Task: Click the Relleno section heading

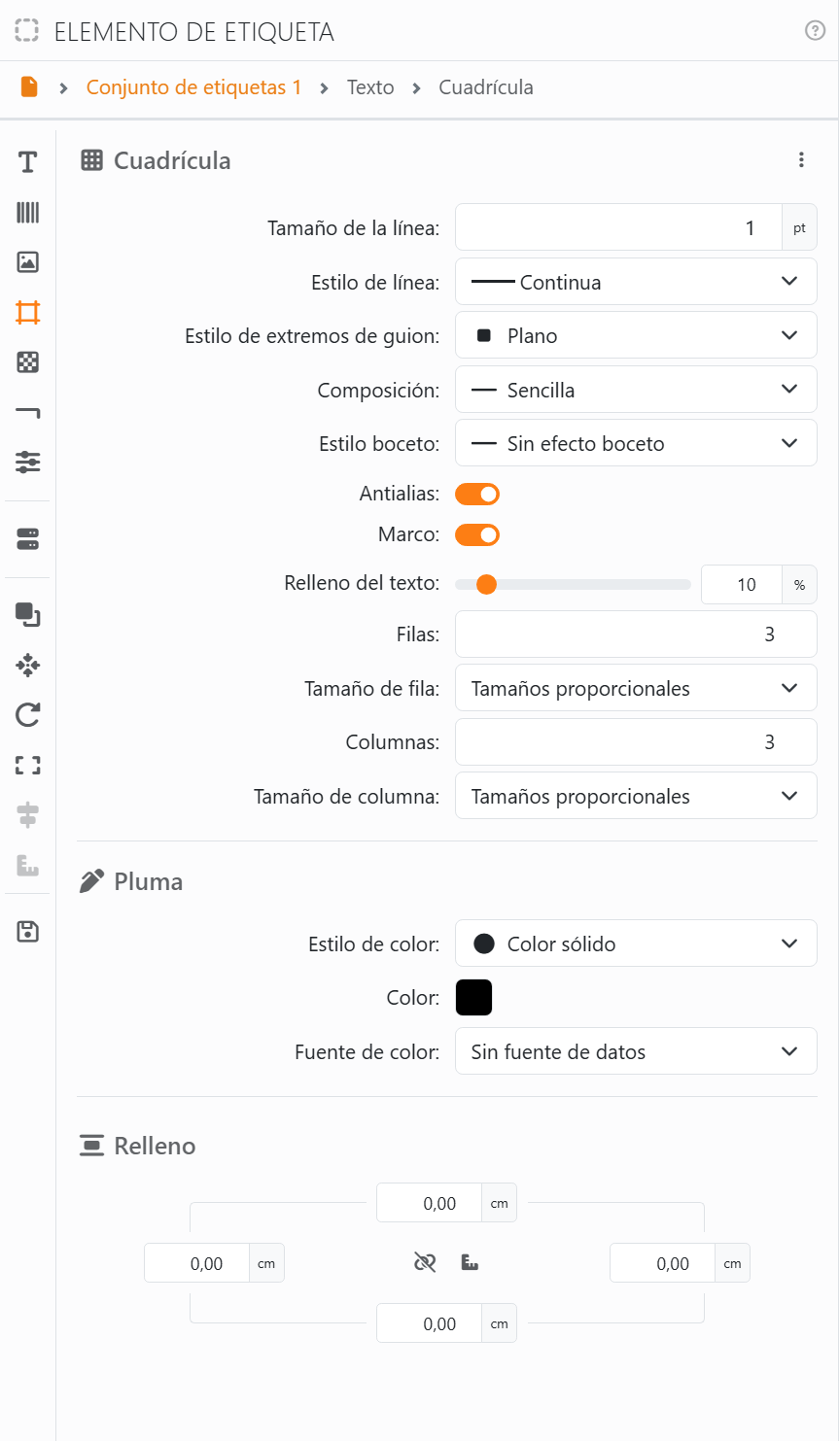Action: pyautogui.click(x=155, y=1146)
